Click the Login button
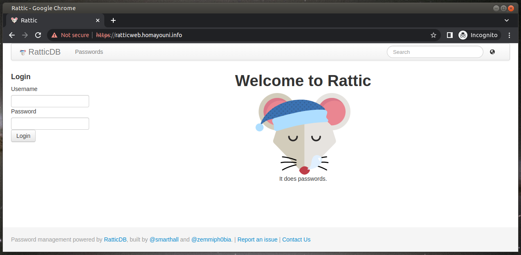Screen dimensions: 521x255 pos(23,136)
